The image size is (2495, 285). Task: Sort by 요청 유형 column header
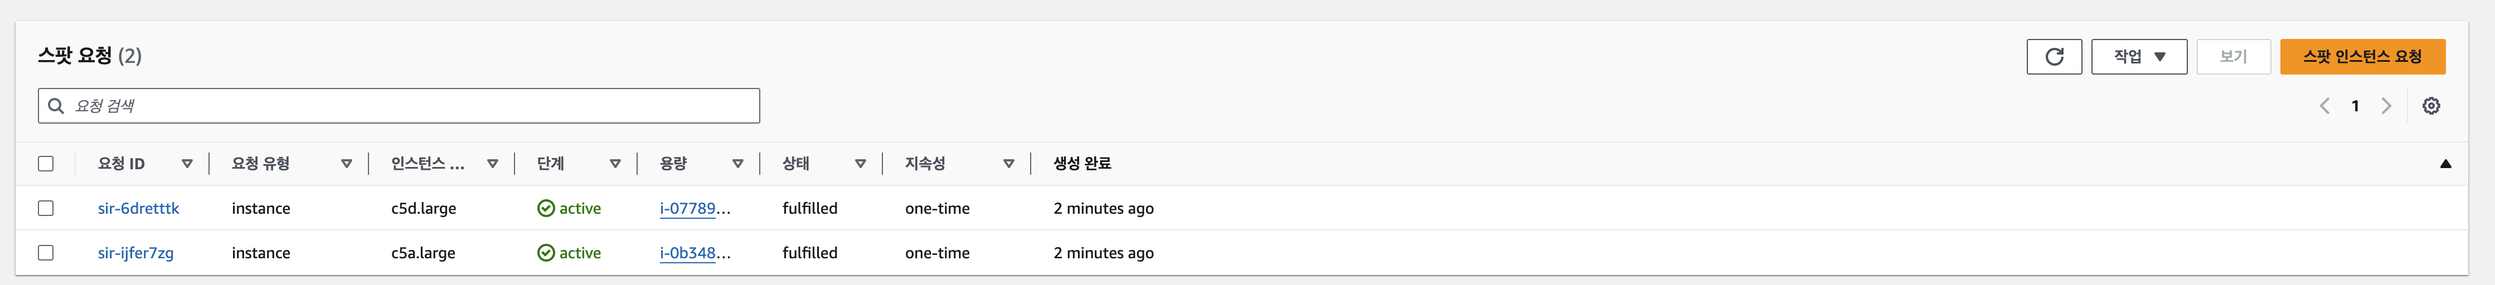(x=260, y=164)
